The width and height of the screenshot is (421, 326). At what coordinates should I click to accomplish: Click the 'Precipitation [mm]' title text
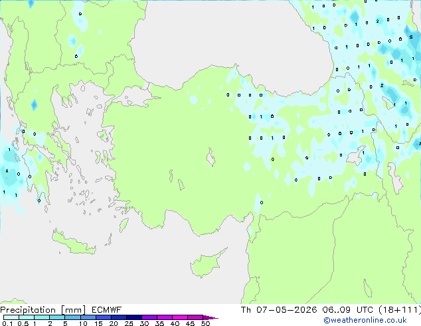point(42,310)
